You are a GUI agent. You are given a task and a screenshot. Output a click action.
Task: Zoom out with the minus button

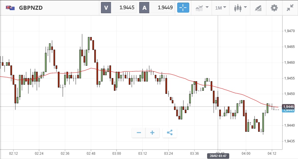click(x=139, y=133)
